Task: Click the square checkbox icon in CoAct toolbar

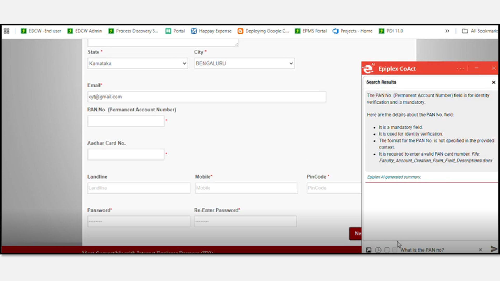Action: (x=387, y=250)
